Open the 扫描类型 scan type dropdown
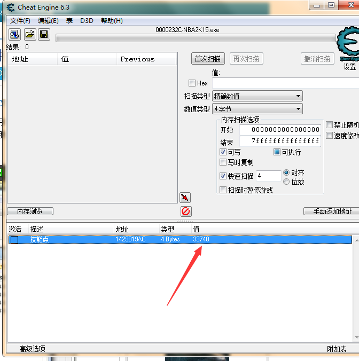Image resolution: width=359 pixels, height=361 pixels. pos(257,96)
